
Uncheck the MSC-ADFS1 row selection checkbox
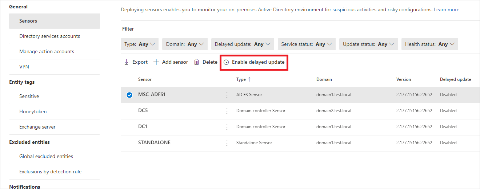129,95
